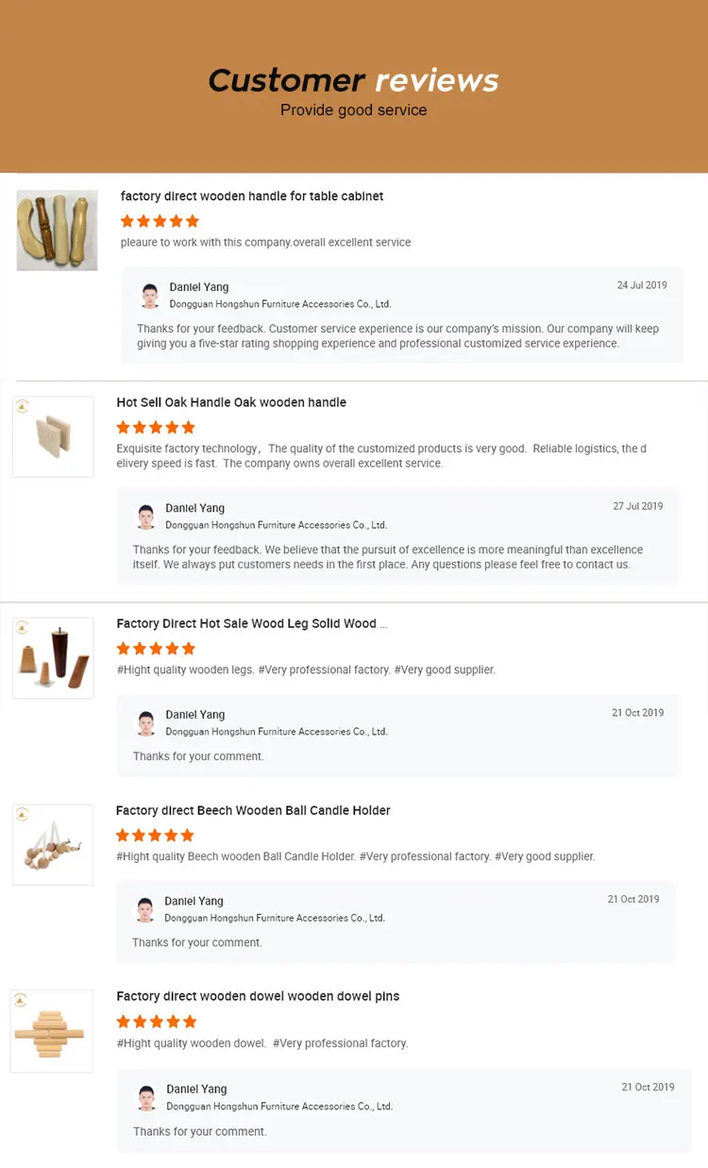Open the wooden handle product thumbnail

(57, 230)
